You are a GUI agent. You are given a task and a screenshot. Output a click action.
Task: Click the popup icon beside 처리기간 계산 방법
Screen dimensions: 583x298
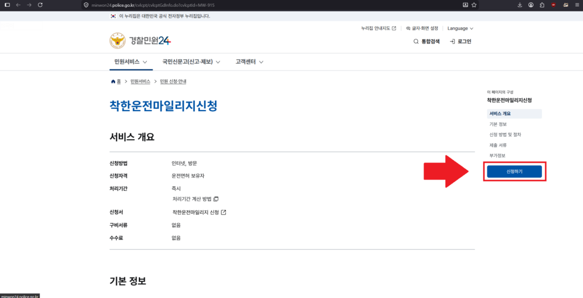coord(216,199)
